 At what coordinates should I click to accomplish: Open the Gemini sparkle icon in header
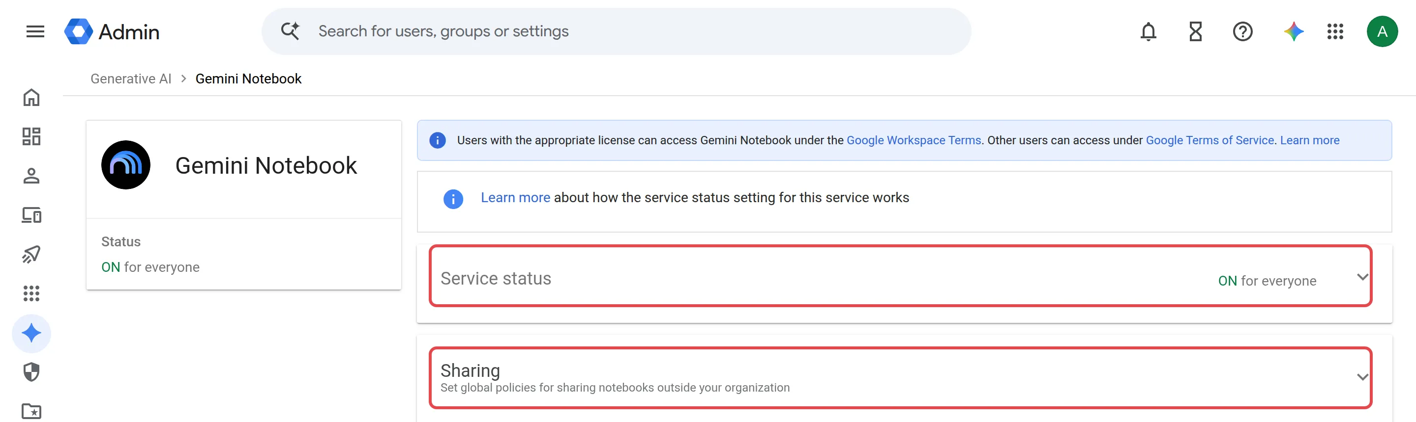pos(1294,31)
